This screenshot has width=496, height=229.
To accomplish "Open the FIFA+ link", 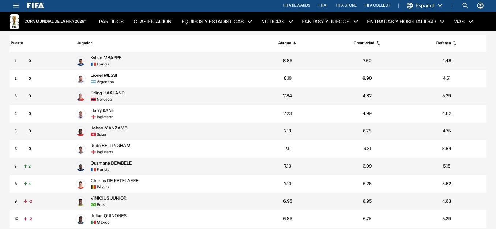I will [x=323, y=5].
